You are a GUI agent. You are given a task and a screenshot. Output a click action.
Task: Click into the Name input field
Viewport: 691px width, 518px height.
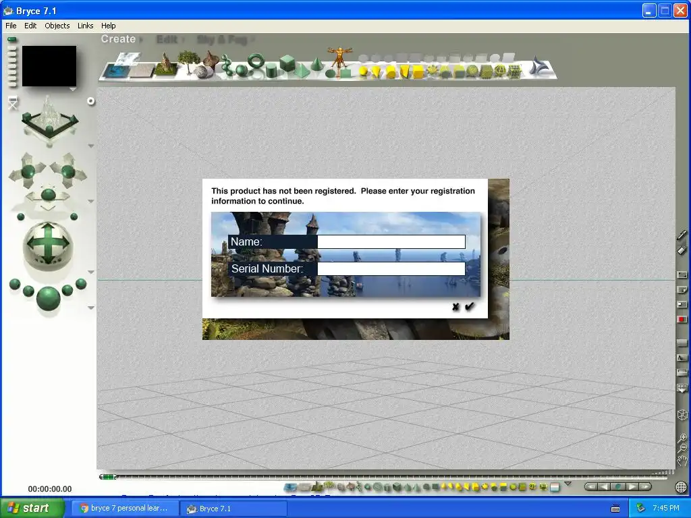pos(391,241)
